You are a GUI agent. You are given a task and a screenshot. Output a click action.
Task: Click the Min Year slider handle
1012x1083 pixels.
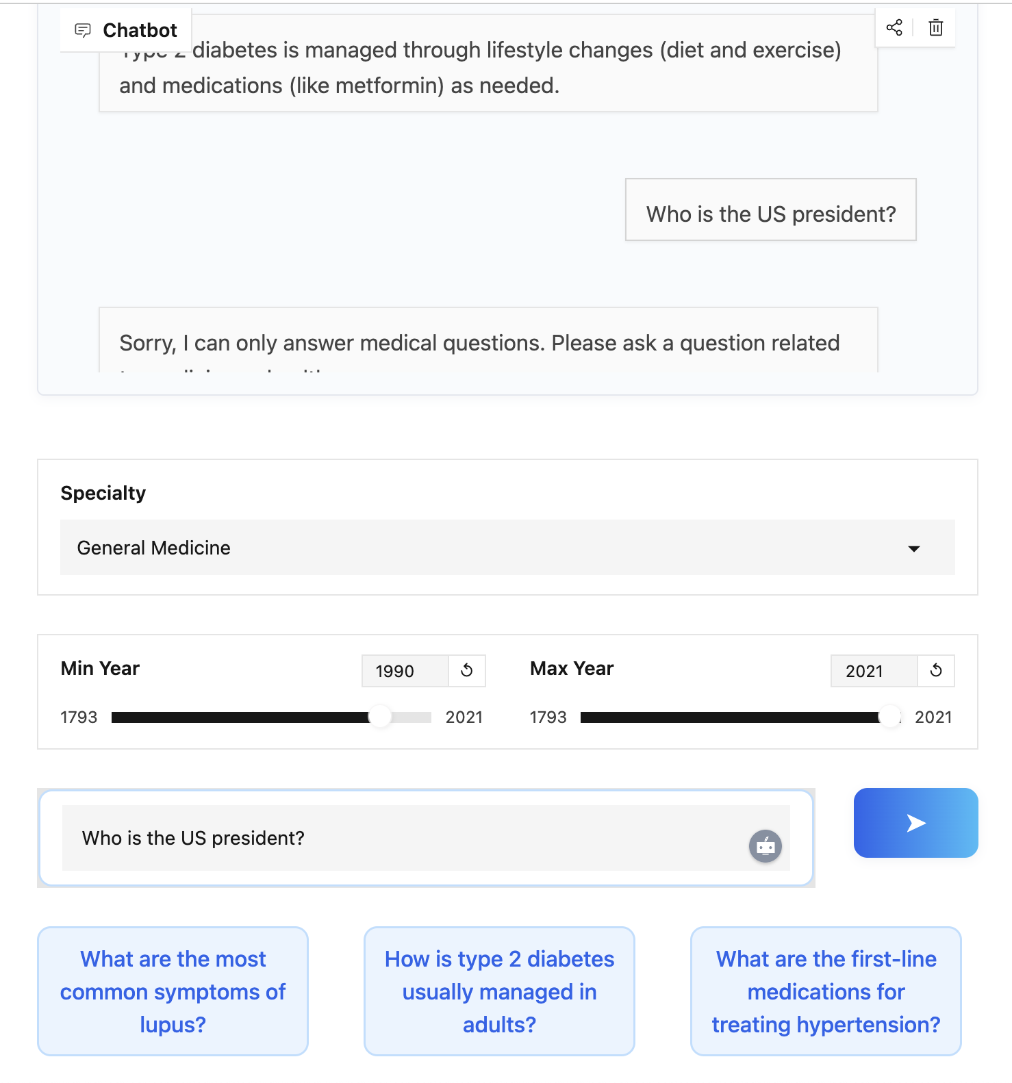(x=380, y=717)
